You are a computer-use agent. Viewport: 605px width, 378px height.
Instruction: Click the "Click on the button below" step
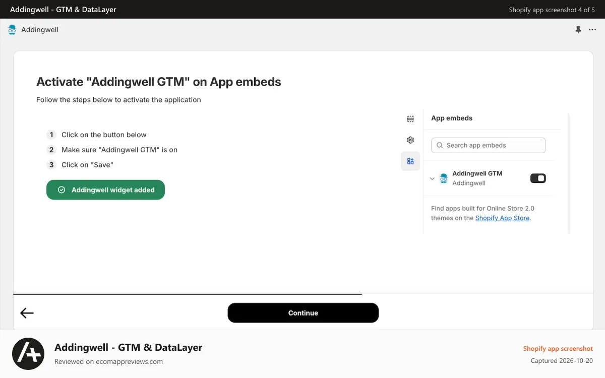(104, 135)
